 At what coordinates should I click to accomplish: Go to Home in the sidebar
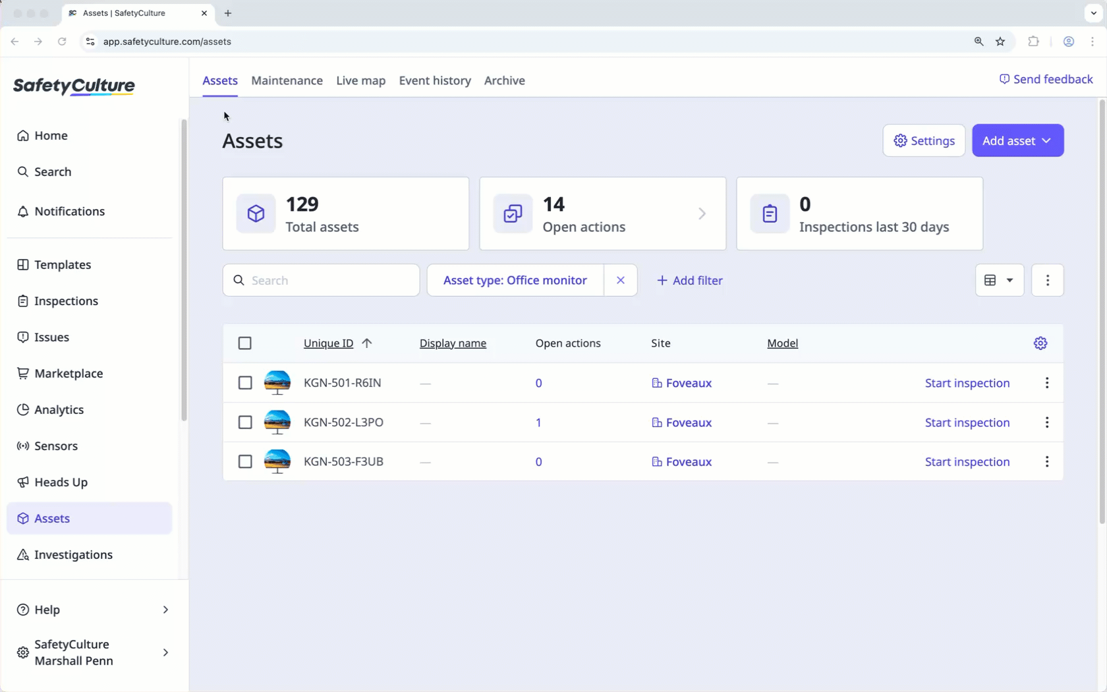(90, 136)
